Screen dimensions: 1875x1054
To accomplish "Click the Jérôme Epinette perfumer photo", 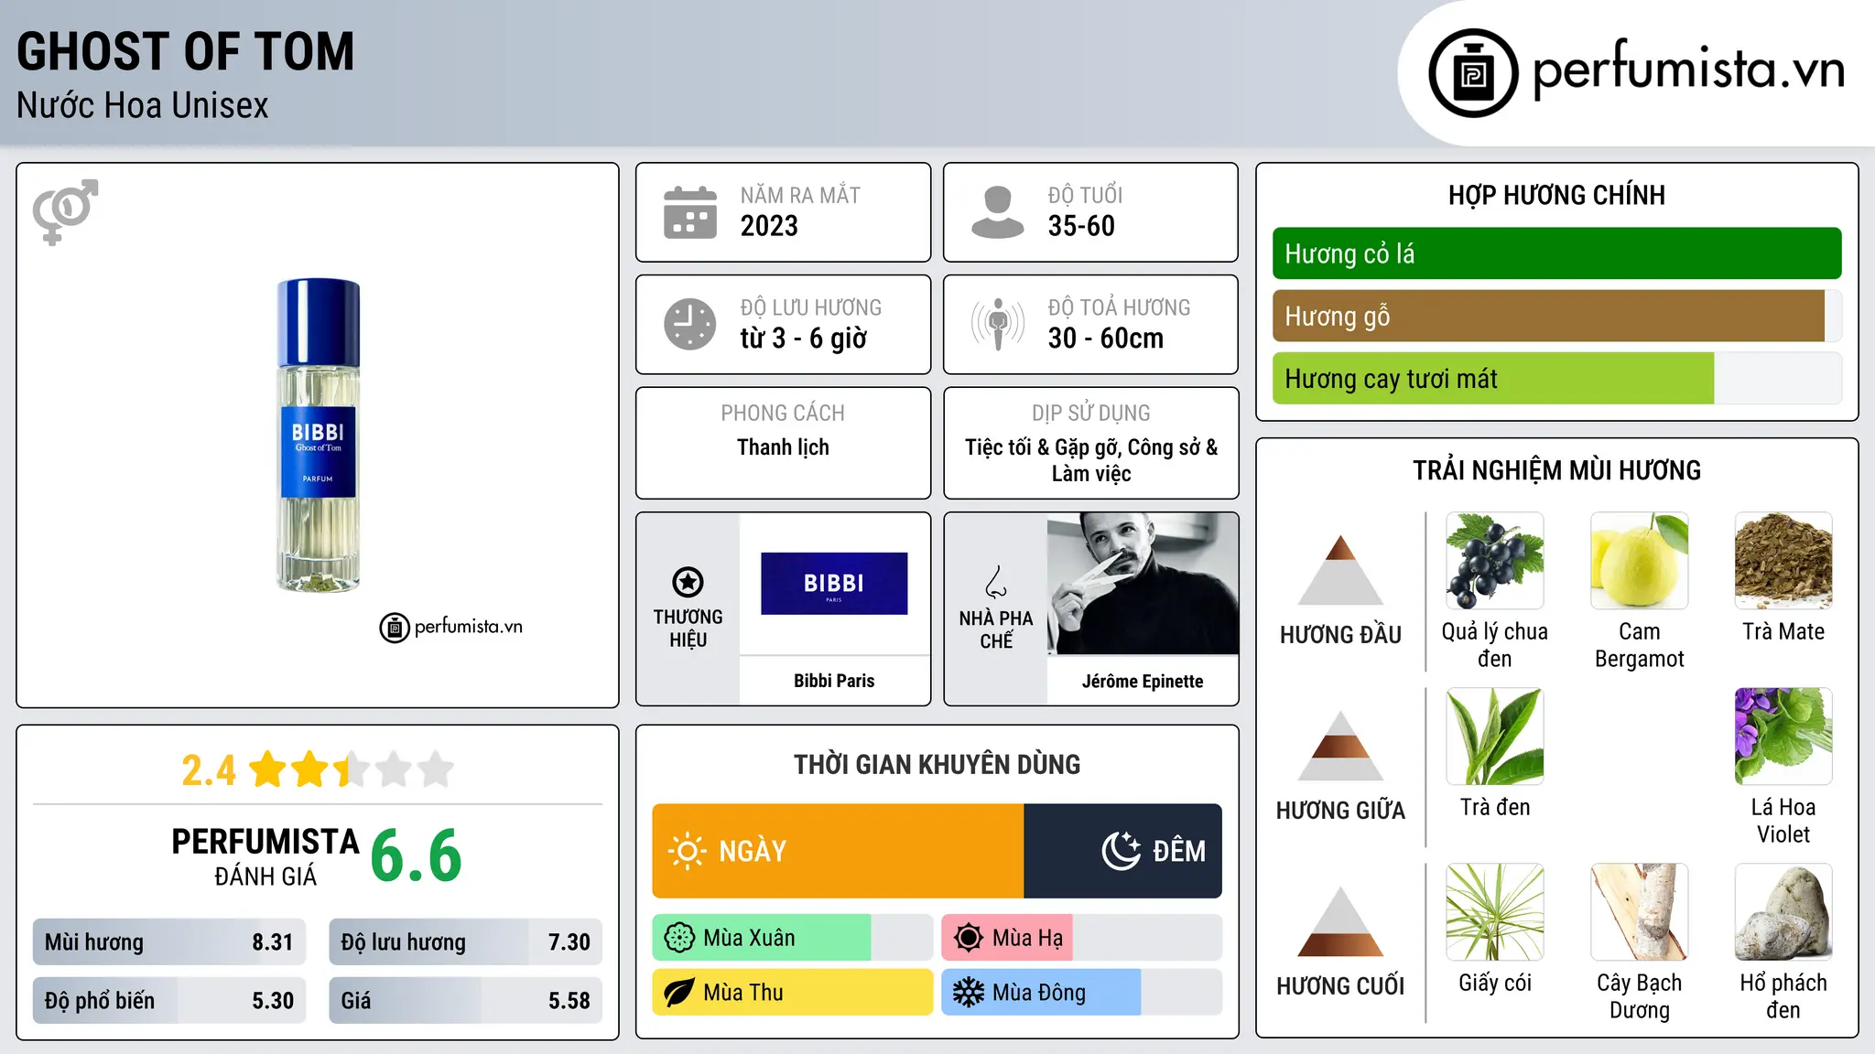I will coord(1143,584).
